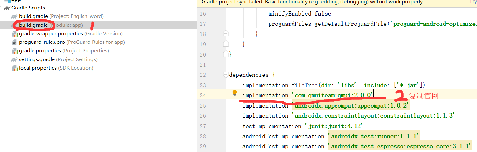The height and width of the screenshot is (152, 477).
Task: Click the gradle-wrapper.properties file icon
Action: point(15,33)
